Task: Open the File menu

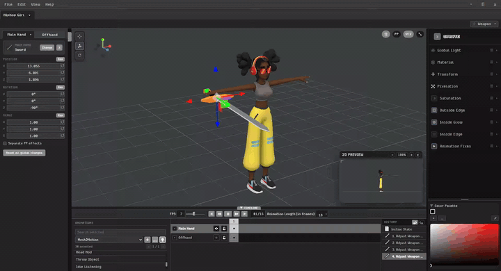Action: [x=8, y=4]
